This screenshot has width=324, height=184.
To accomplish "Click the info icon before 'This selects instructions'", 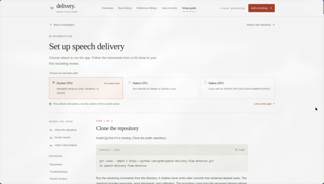I will point(50,104).
